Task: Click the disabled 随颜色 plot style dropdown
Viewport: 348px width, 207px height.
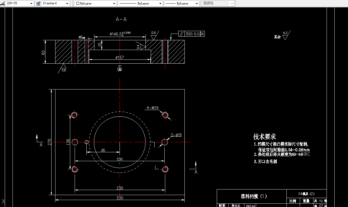Action: point(218,3)
